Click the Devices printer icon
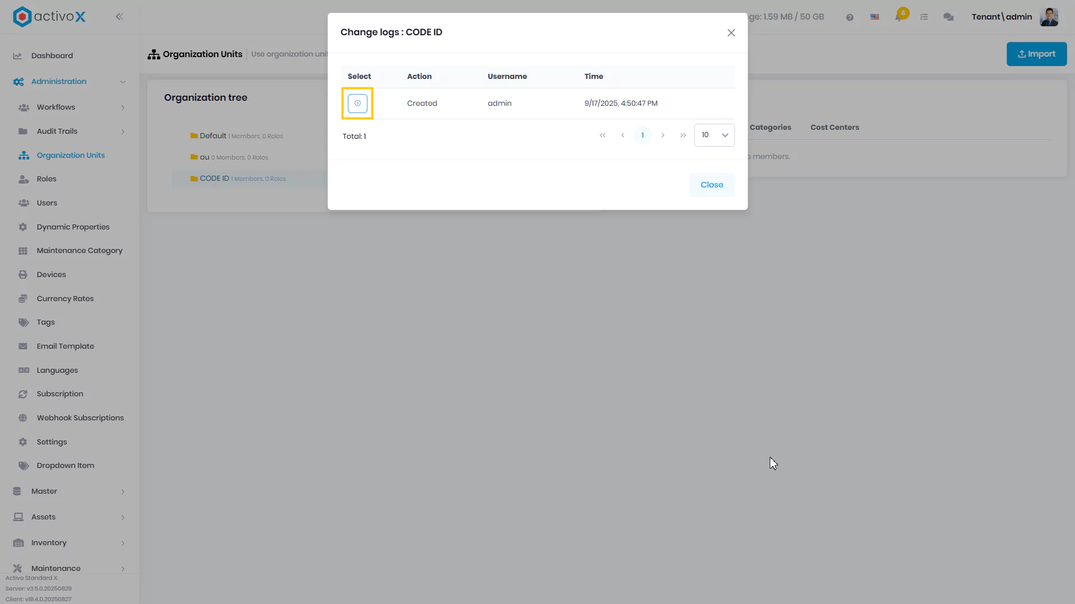1075x604 pixels. 23,275
